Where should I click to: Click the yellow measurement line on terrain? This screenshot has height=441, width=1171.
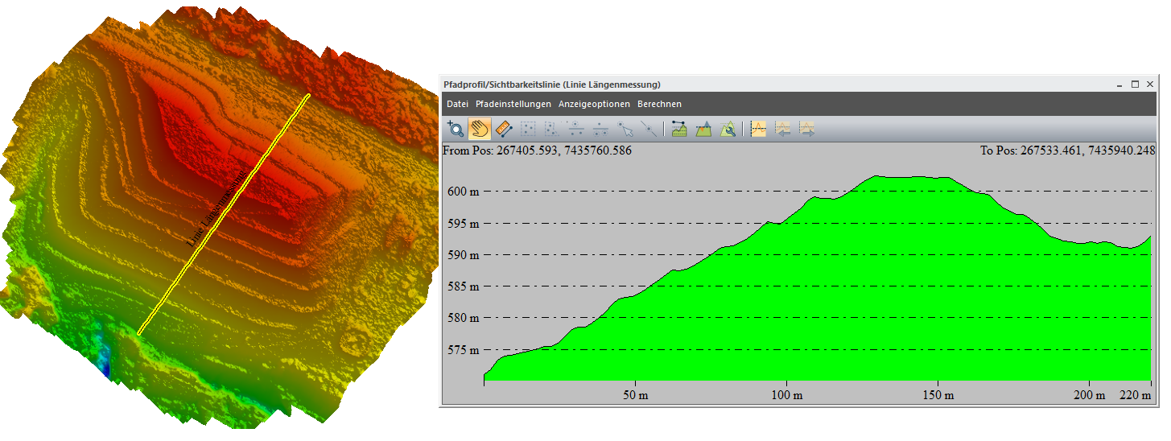[x=223, y=214]
